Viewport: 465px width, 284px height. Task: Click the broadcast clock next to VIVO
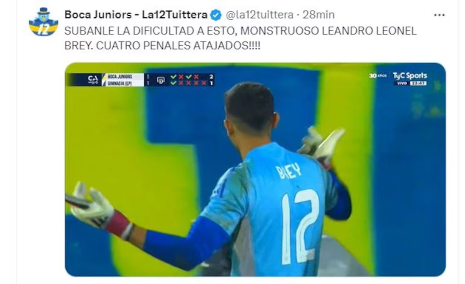coord(418,83)
